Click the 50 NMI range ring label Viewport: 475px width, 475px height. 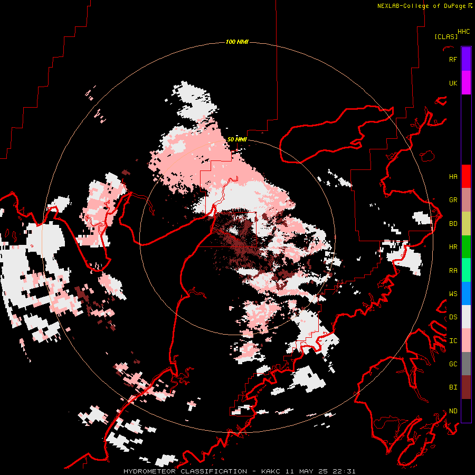click(237, 139)
